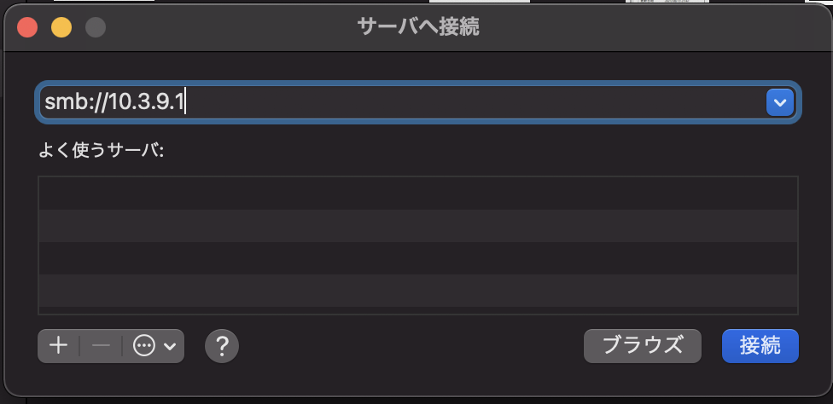
Task: Open help with the question mark button
Action: point(222,346)
